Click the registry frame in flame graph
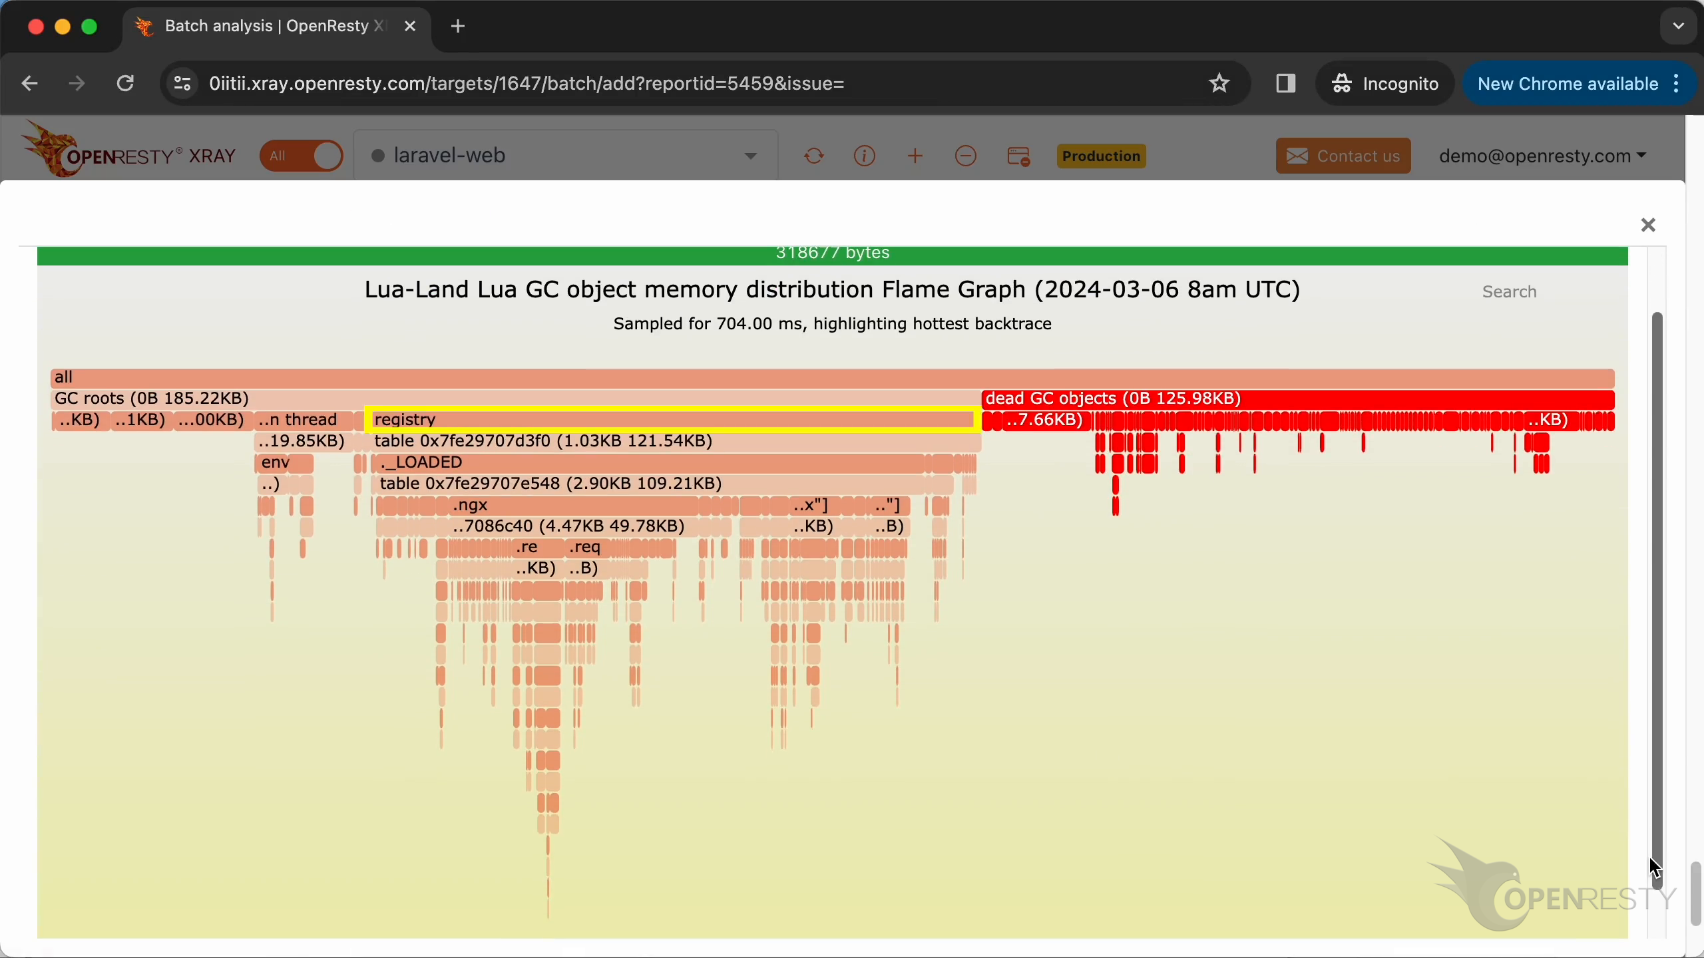The height and width of the screenshot is (958, 1704). [x=672, y=420]
